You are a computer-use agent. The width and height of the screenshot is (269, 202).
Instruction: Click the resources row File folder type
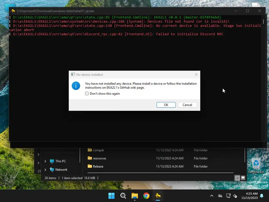pyautogui.click(x=200, y=158)
